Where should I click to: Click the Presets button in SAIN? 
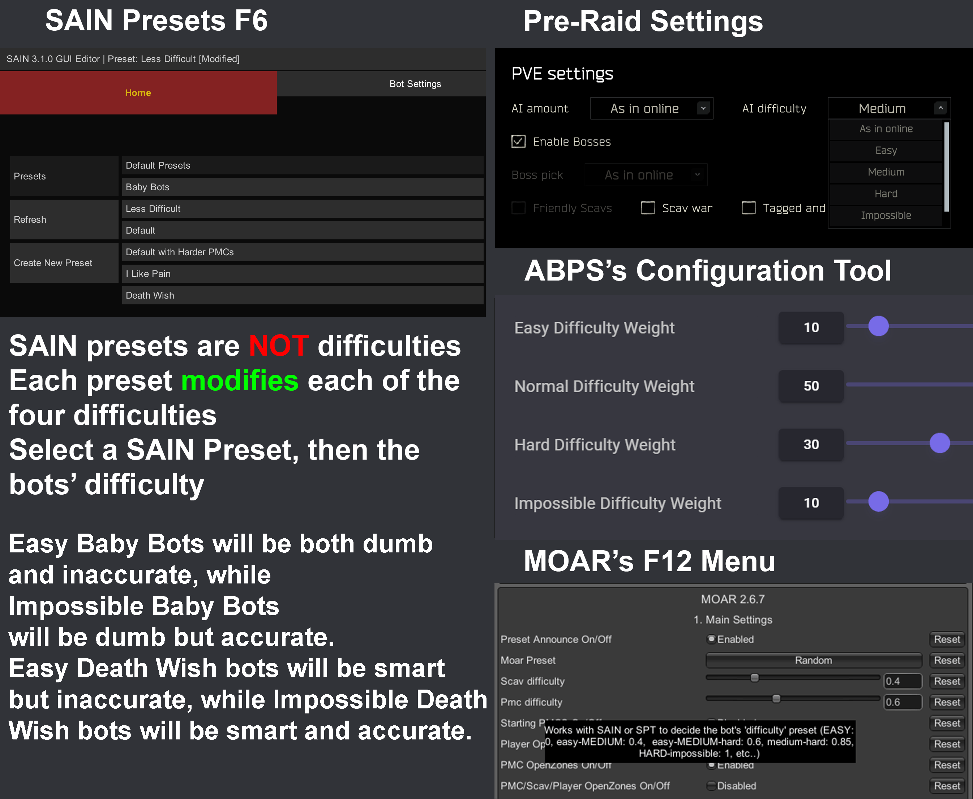pos(64,176)
